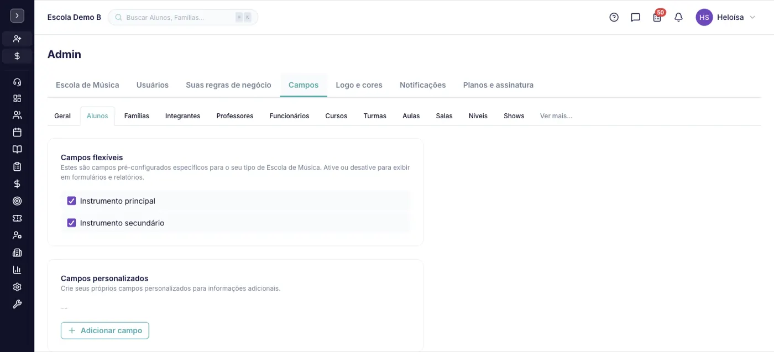The image size is (774, 352).
Task: Click the Campos flexíveis heading
Action: click(x=92, y=157)
